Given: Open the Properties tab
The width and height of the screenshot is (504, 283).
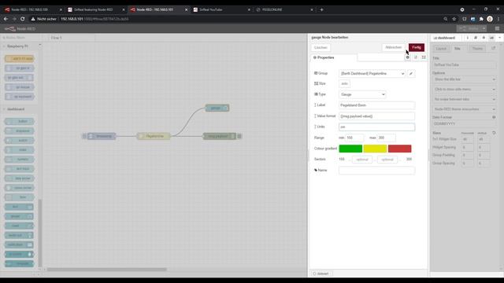Looking at the screenshot, I should click(334, 57).
